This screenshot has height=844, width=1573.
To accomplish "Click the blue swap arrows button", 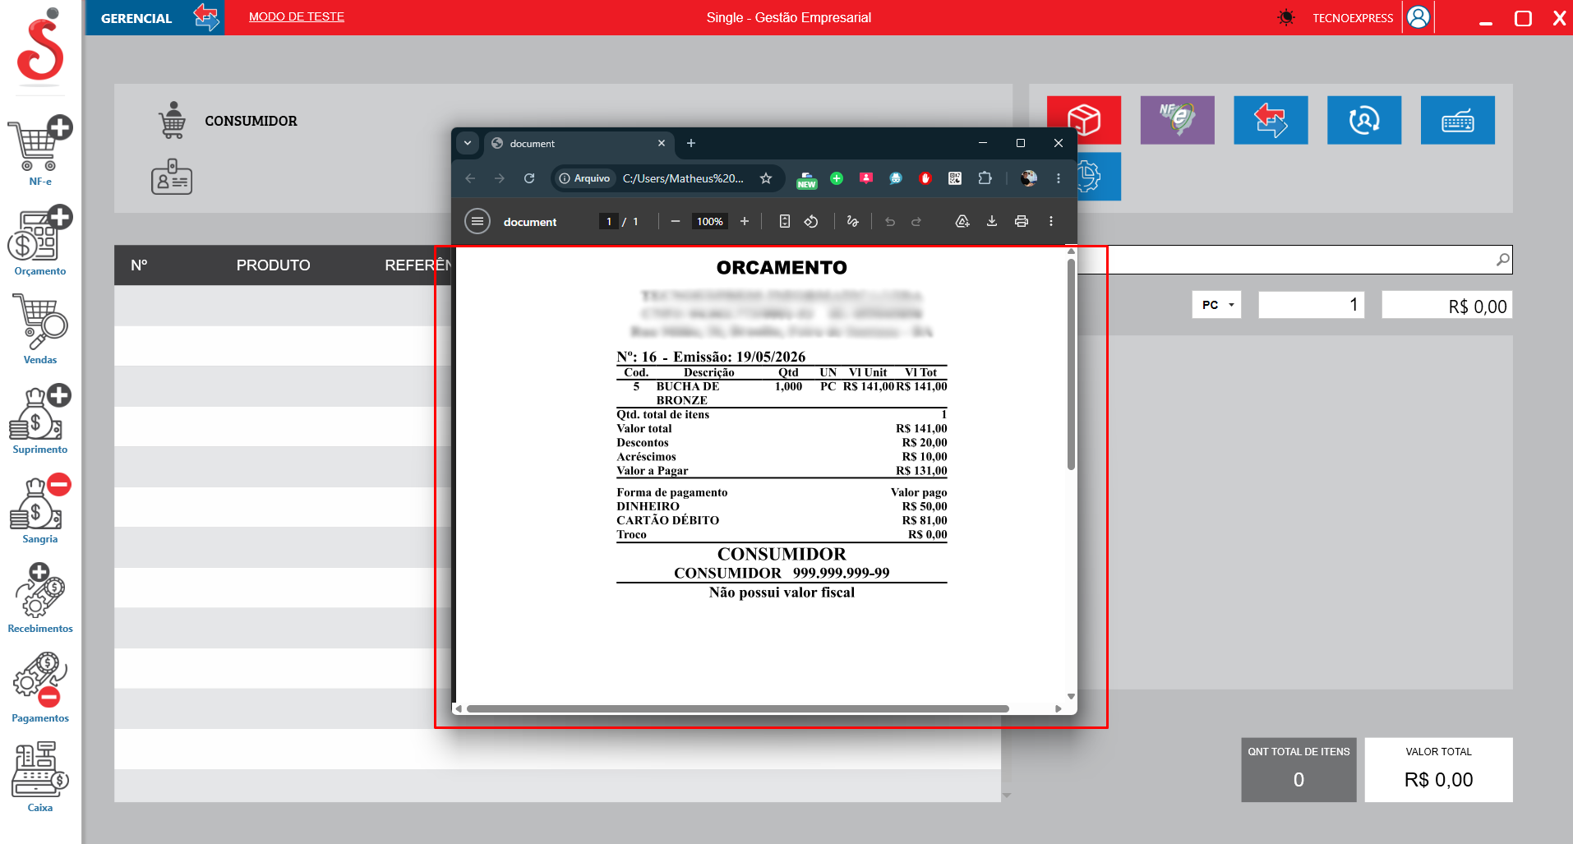I will tap(1271, 120).
